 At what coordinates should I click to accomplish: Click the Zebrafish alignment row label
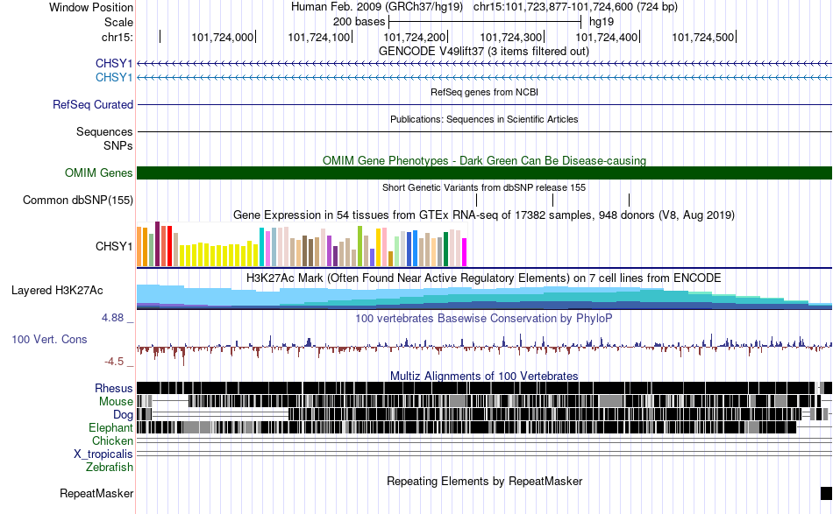tap(110, 468)
